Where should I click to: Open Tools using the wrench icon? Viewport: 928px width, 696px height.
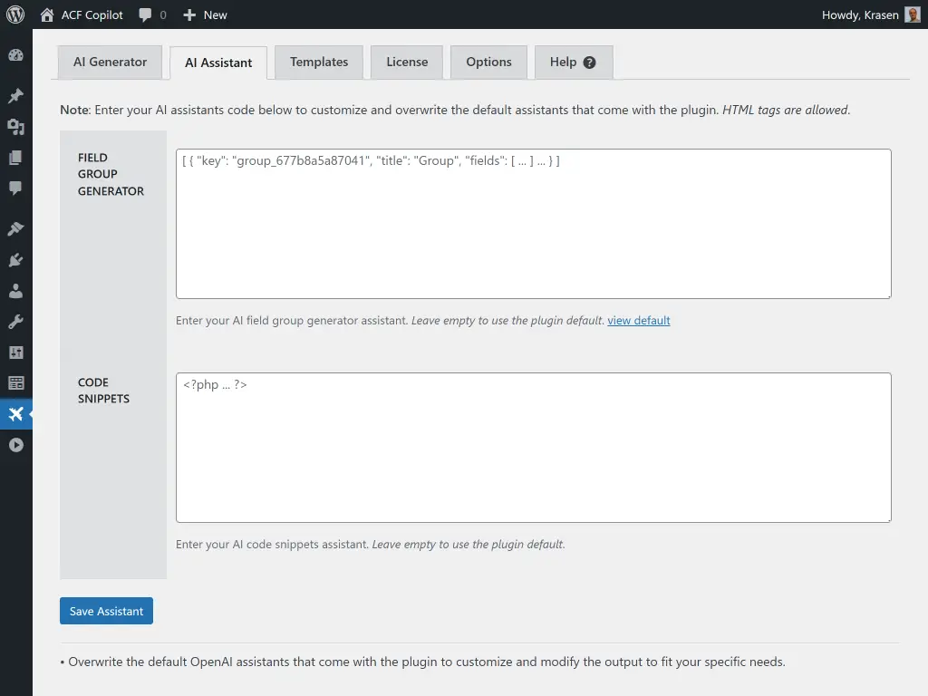tap(15, 321)
